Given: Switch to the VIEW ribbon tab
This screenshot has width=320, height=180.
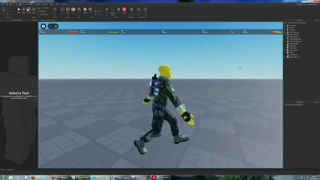Looking at the screenshot, I should 57,4.
